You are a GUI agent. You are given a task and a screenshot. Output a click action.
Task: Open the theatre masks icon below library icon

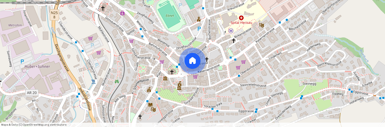pyautogui.click(x=153, y=109)
